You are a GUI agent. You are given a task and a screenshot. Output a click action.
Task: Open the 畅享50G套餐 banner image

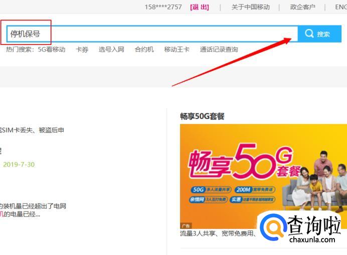[264, 176]
